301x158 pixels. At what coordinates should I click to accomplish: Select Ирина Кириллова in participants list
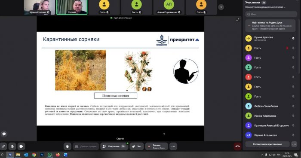[270, 116]
